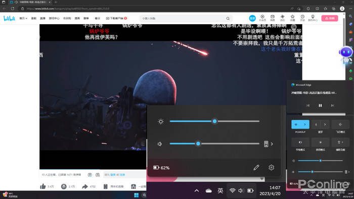Open the Edge profile avatar in toolbar
The height and width of the screenshot is (199, 354).
pos(342,9)
